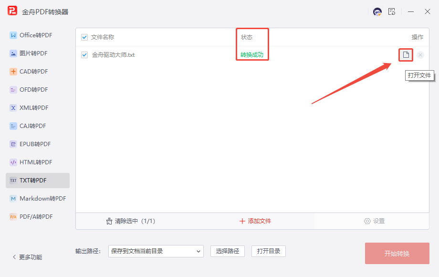Click the broom icon beside 清除选中
Screen dimensions: 439x277
[x=109, y=221]
